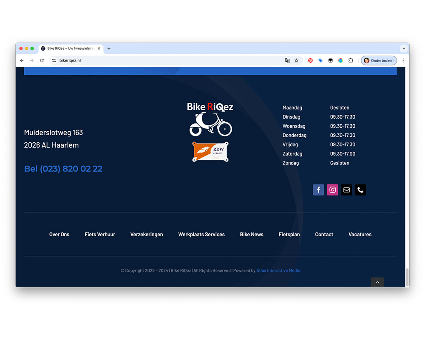Open Chrome three-dot menu
The width and height of the screenshot is (425, 340).
[403, 60]
